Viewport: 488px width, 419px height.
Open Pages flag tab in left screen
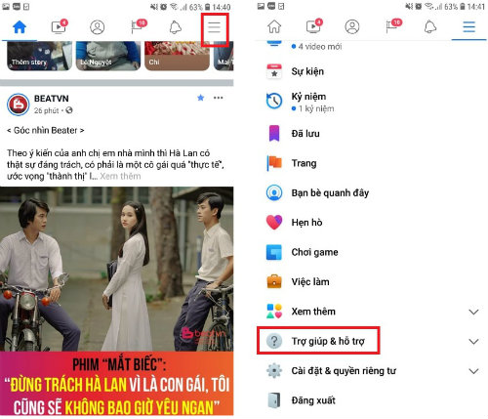click(x=138, y=26)
